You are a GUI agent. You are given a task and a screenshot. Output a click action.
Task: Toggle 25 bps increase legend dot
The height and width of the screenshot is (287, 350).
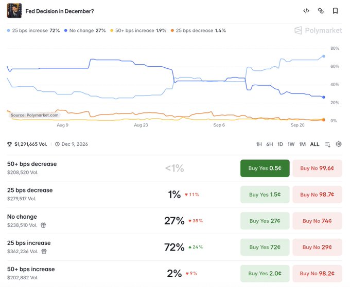pyautogui.click(x=8, y=30)
